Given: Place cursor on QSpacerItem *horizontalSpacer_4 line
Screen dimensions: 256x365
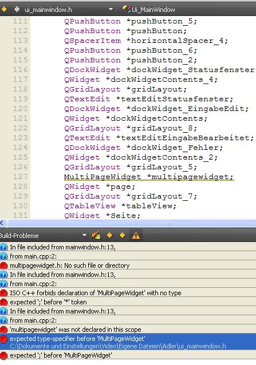Looking at the screenshot, I should (x=146, y=41).
